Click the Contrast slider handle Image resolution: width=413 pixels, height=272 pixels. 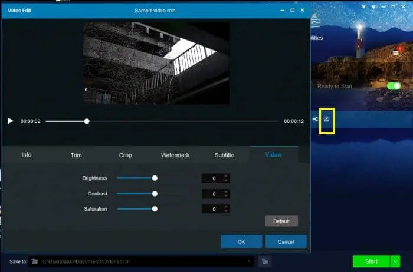point(155,193)
